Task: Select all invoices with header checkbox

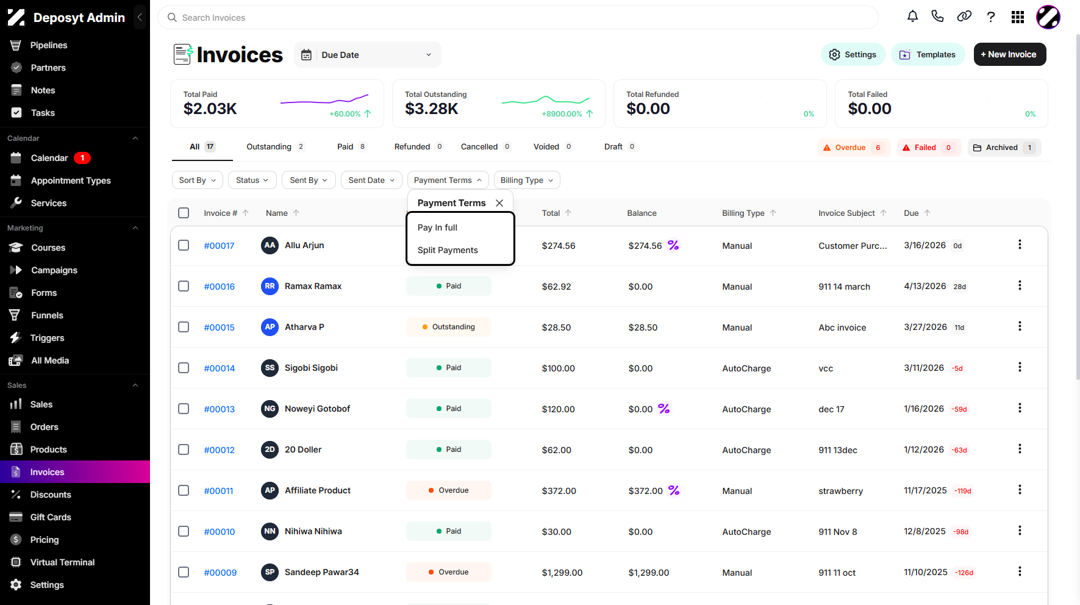Action: [184, 213]
